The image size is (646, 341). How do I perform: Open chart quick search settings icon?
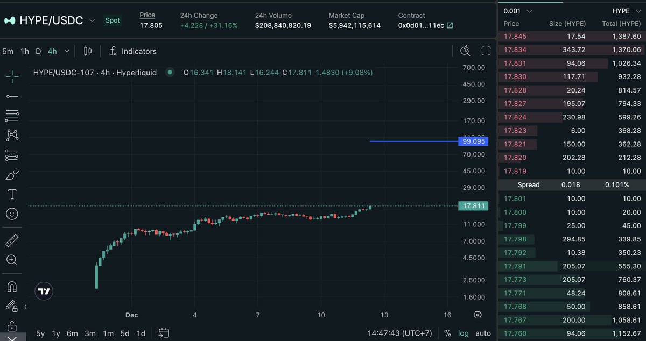(x=466, y=51)
